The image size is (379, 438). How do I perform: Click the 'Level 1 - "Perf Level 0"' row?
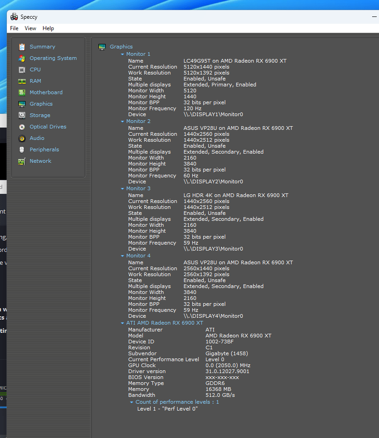(x=167, y=409)
